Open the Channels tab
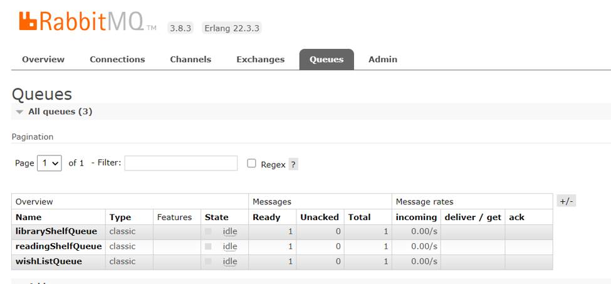 click(x=191, y=60)
